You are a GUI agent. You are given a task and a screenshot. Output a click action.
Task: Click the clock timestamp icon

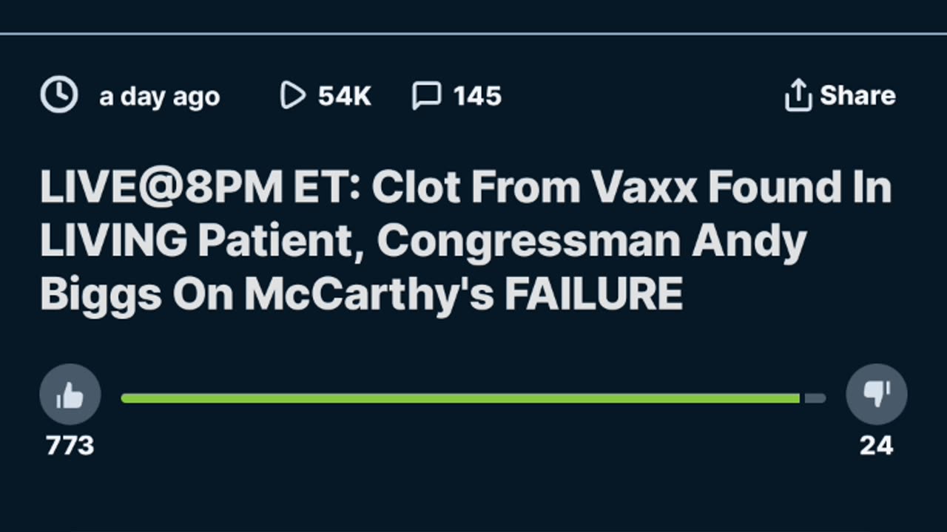pyautogui.click(x=58, y=95)
